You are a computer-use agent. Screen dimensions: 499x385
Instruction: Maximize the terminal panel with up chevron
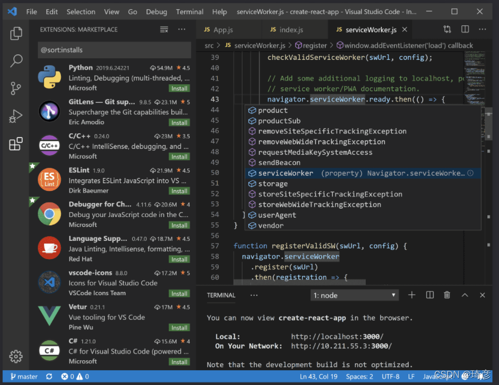[465, 295]
